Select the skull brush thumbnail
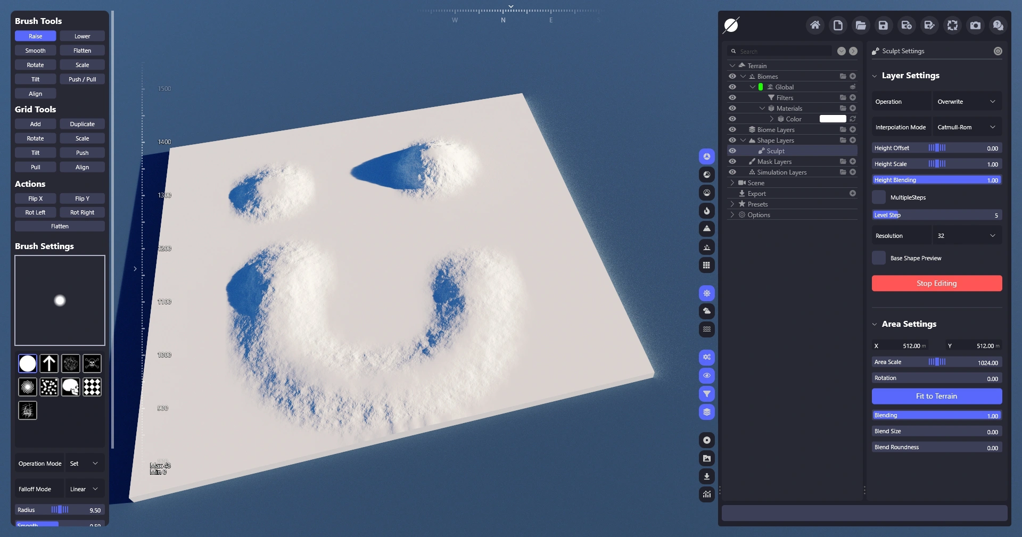The width and height of the screenshot is (1022, 537). pyautogui.click(x=70, y=387)
